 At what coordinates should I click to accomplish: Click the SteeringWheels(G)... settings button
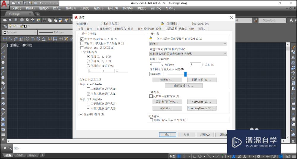pos(202,108)
